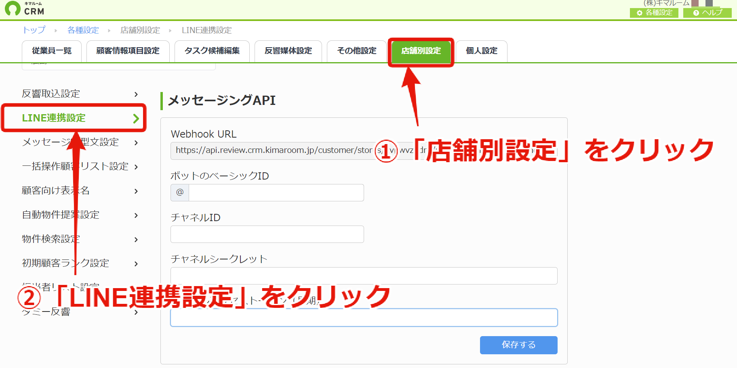737x368 pixels.
Task: Click chevron next to 顧客向け表示名
Action: point(136,191)
